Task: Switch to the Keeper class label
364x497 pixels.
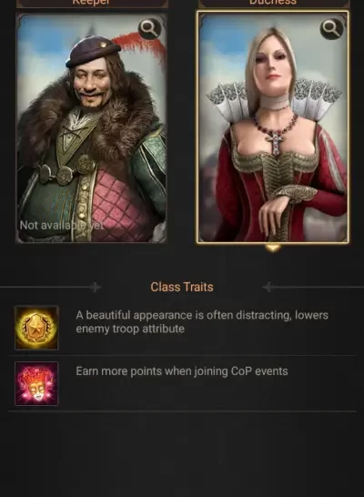Action: [92, 3]
